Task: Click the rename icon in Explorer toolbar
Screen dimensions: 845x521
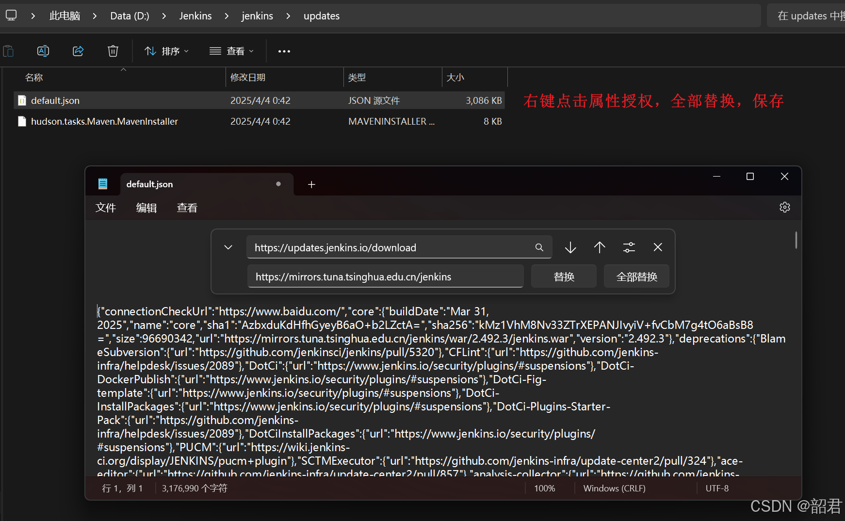Action: (x=43, y=51)
